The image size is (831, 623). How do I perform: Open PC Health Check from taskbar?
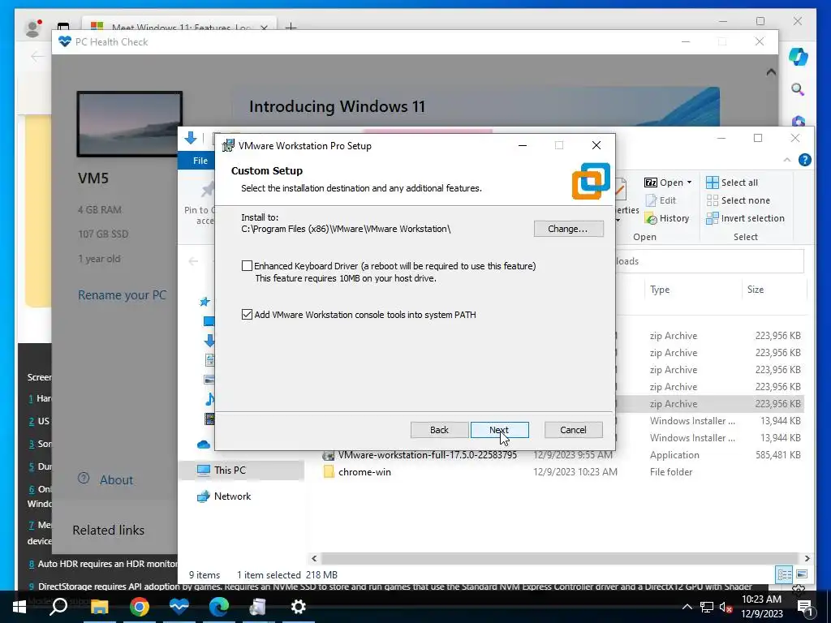pos(179,607)
